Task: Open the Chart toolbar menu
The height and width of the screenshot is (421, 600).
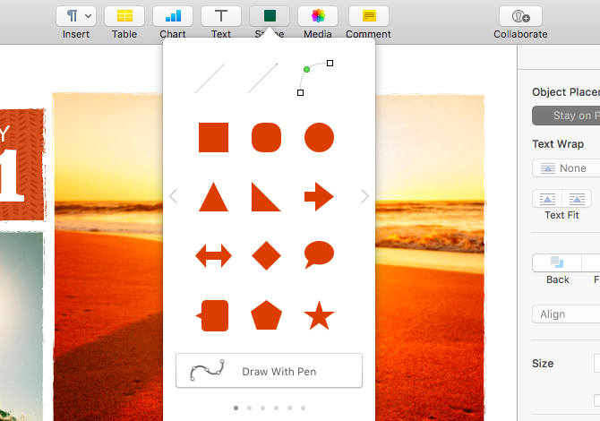Action: [173, 16]
